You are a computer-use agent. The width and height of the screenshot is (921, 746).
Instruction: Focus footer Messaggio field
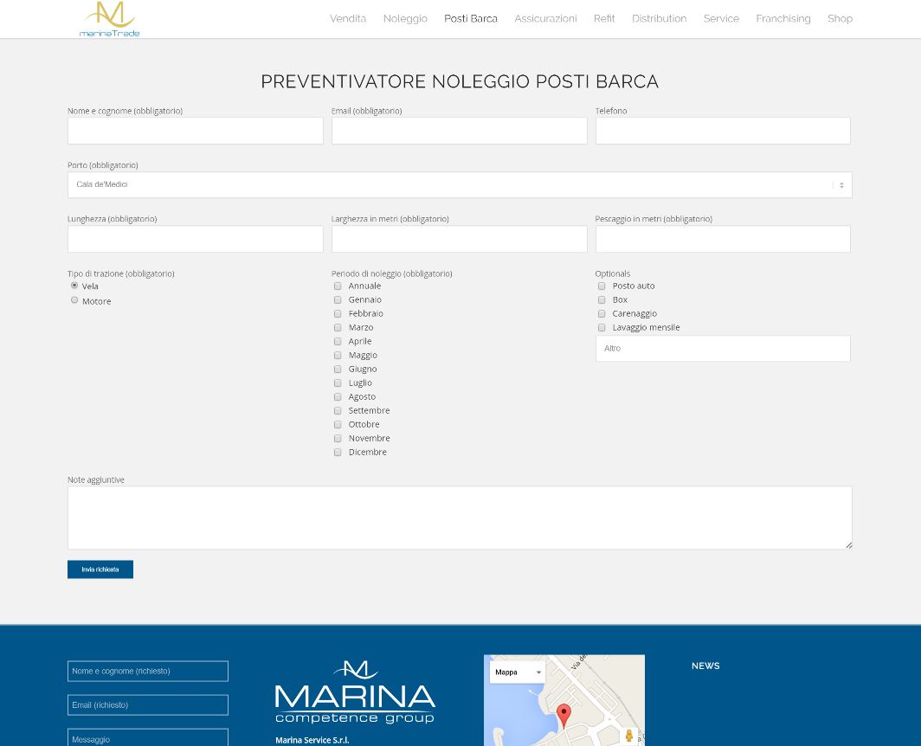(x=148, y=737)
